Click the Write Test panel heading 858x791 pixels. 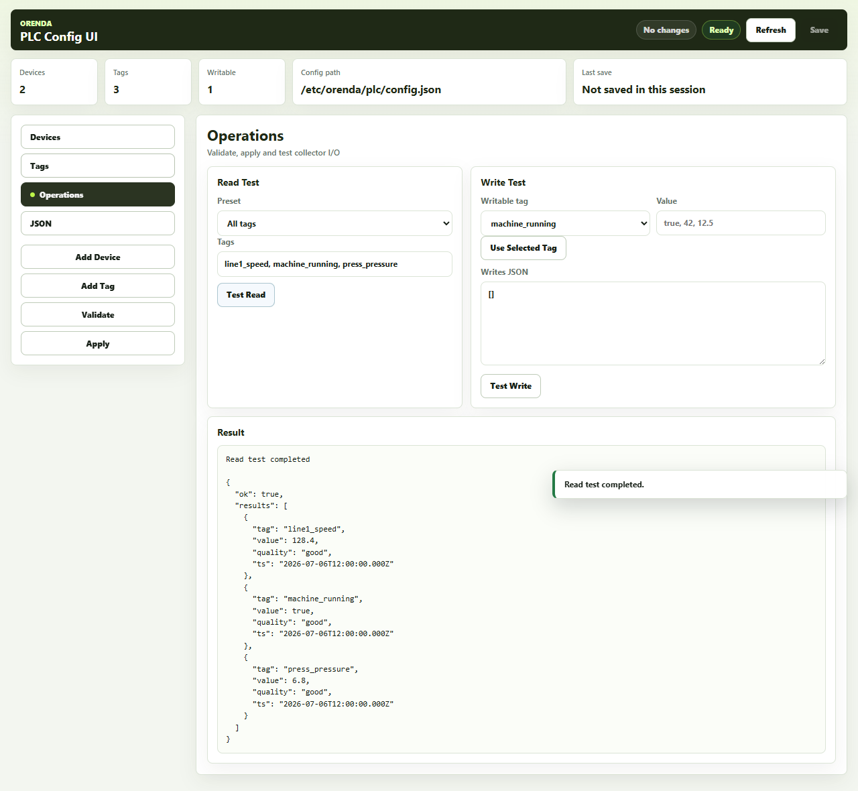[x=503, y=182]
